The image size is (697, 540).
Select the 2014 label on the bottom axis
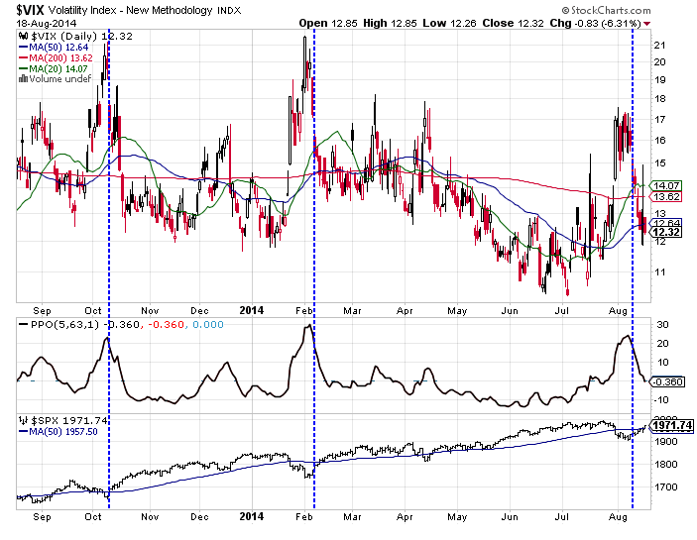(x=254, y=517)
